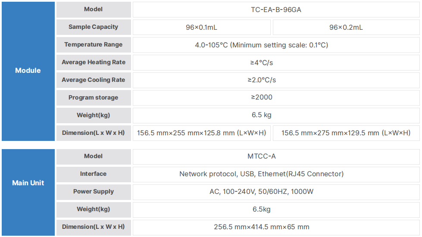Select the 156.5 mm×275 mm×129.5 mm dimension cell
422x237 pixels.
point(346,133)
